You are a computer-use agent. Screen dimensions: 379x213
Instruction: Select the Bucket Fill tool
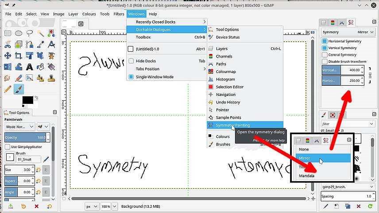40,67
